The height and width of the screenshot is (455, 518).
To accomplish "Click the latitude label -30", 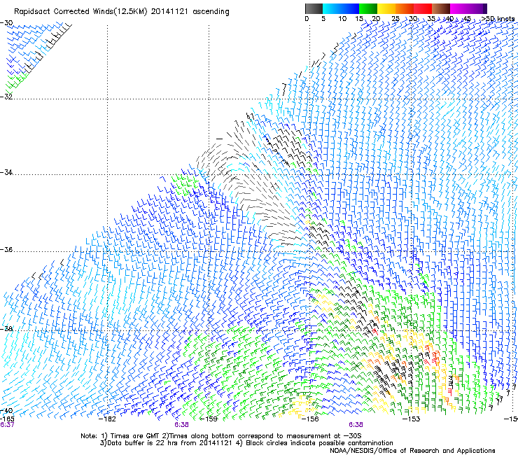I will point(6,23).
